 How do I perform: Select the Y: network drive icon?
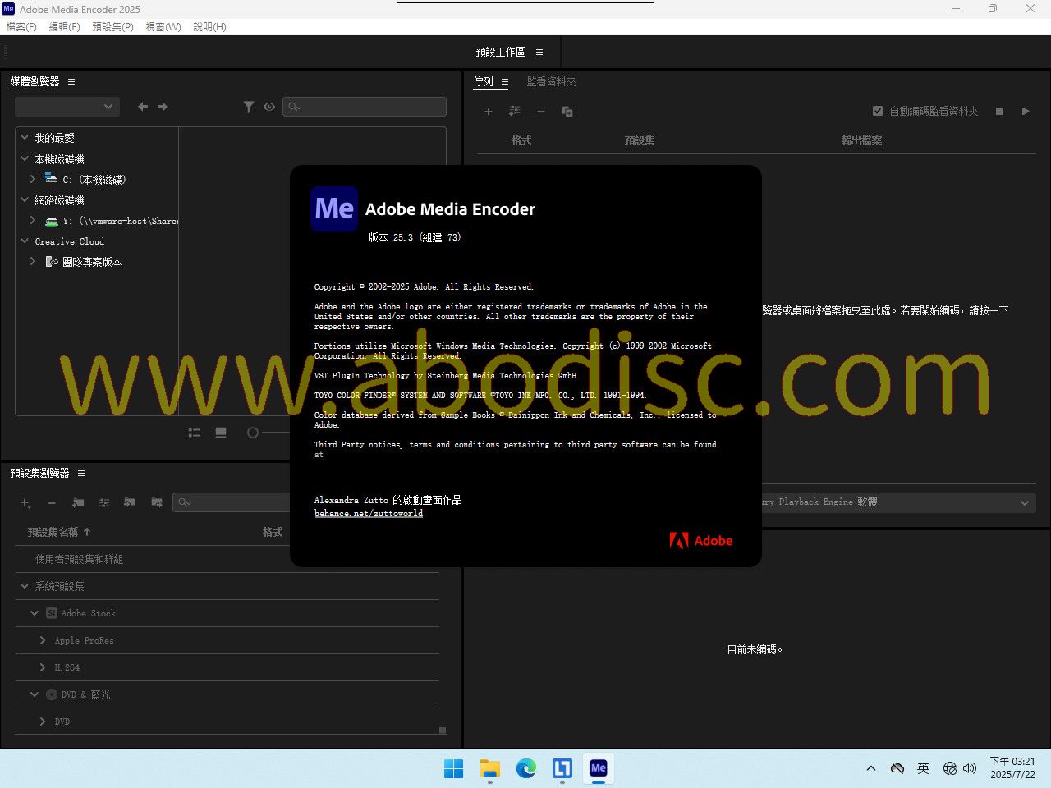pyautogui.click(x=52, y=221)
